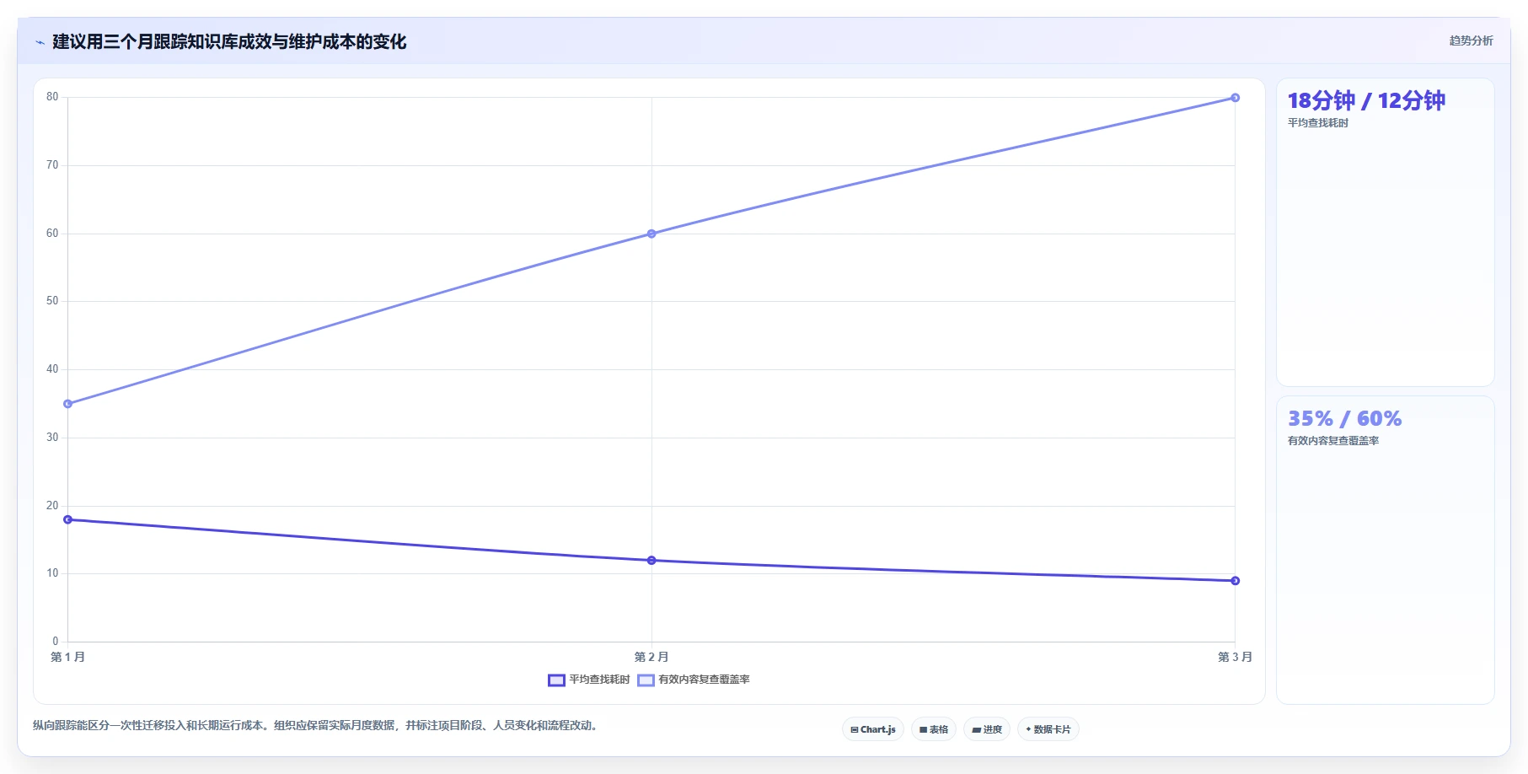Click the 第2月 data point at 12
Viewport: 1528px width, 774px height.
click(651, 560)
